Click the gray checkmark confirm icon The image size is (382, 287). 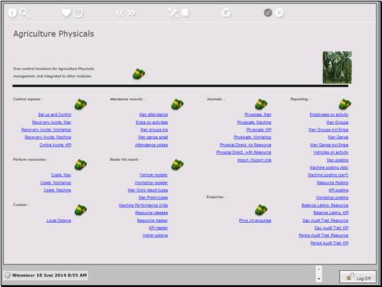(x=268, y=13)
